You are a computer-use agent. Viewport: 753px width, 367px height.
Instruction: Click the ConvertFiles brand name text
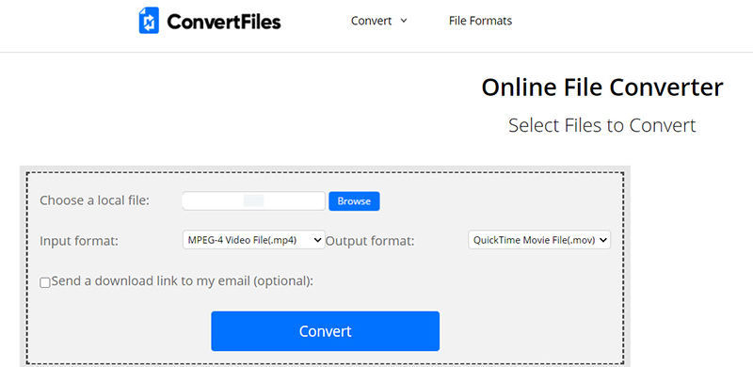[x=224, y=21]
